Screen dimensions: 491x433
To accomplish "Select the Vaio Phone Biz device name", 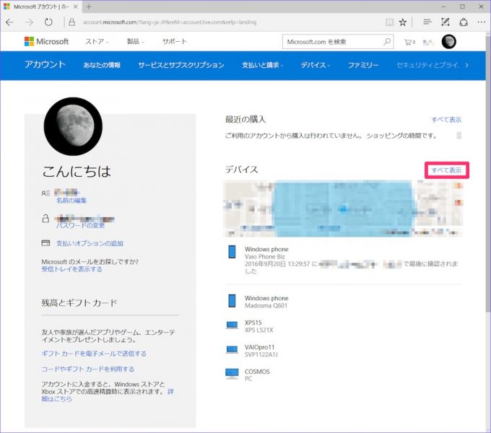I will tap(264, 256).
